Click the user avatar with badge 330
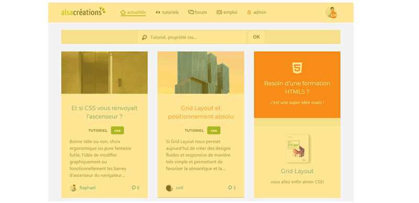 tap(331, 13)
